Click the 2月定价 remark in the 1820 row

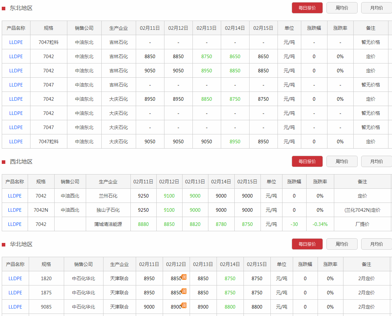pyautogui.click(x=366, y=278)
